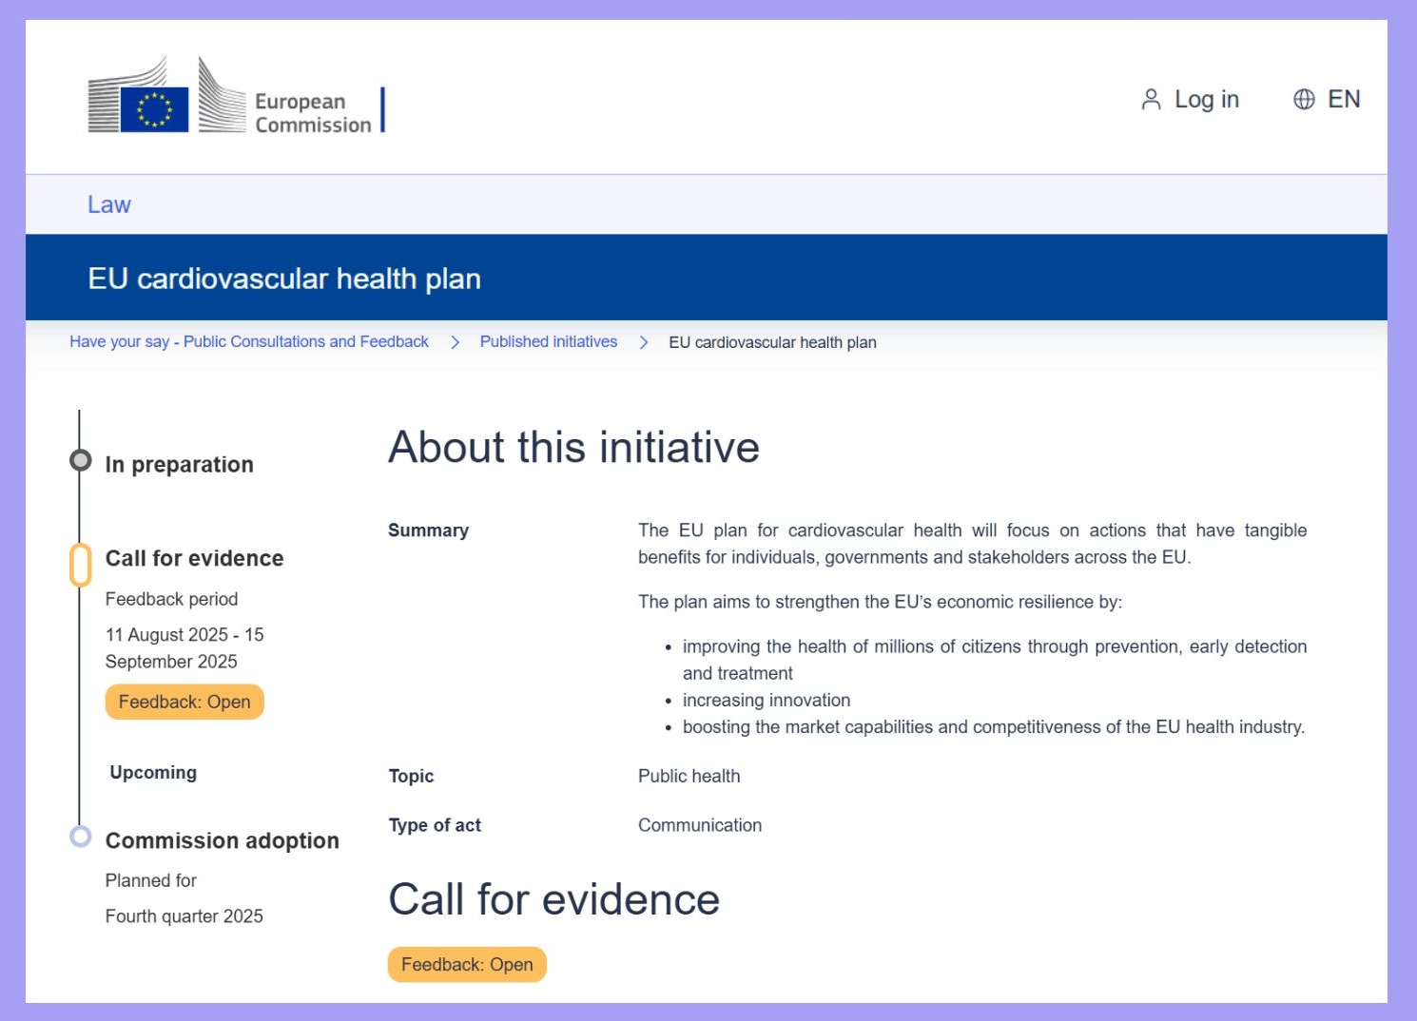
Task: Click the globe language icon
Action: click(1304, 100)
